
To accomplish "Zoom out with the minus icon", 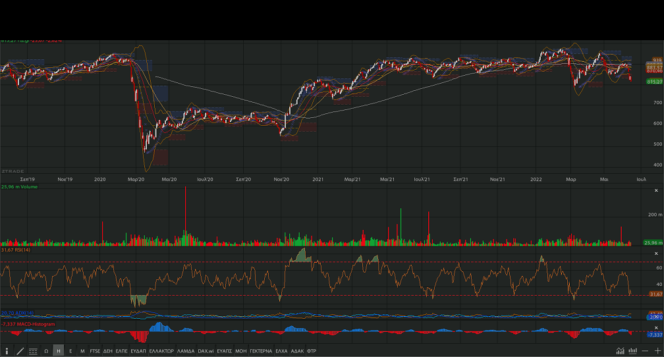I will click(x=645, y=351).
